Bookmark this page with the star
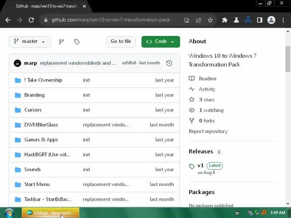Screen dimensions: 291x218 pos(210,20)
